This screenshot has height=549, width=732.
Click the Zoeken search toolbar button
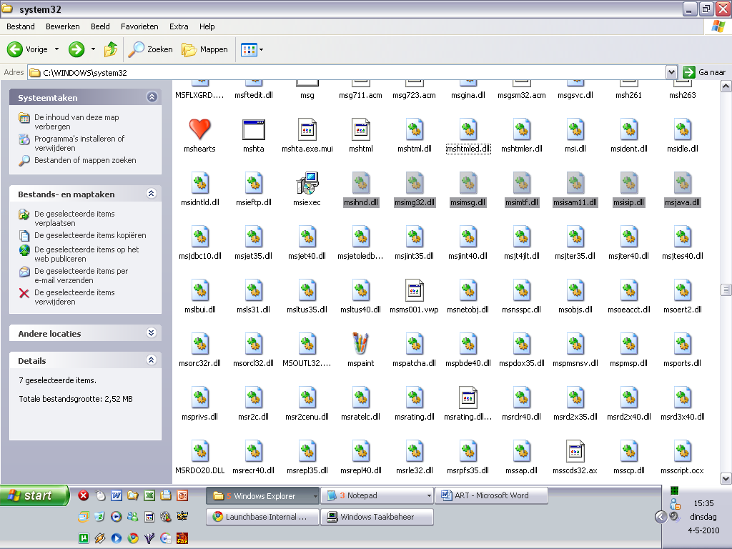151,49
